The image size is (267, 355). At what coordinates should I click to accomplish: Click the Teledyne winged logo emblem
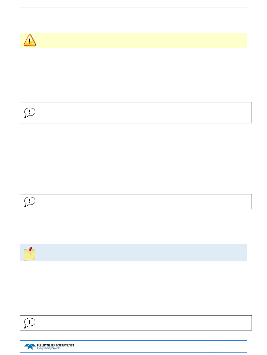click(30, 346)
